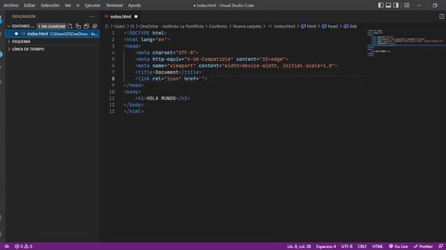
Task: Open the Escritorio breadcrumb
Action: (x=218, y=26)
